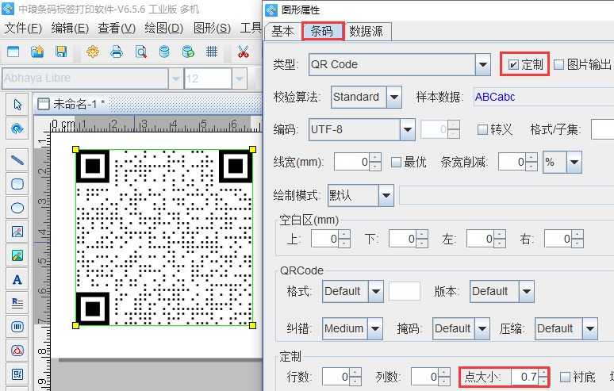Click the database with green badge icon
Image resolution: width=614 pixels, height=391 pixels.
click(188, 52)
